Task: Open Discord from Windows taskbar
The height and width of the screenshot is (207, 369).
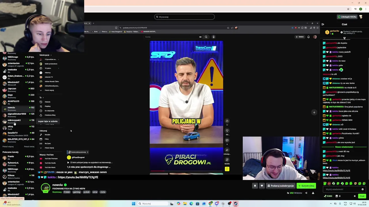Action: [x=217, y=204]
